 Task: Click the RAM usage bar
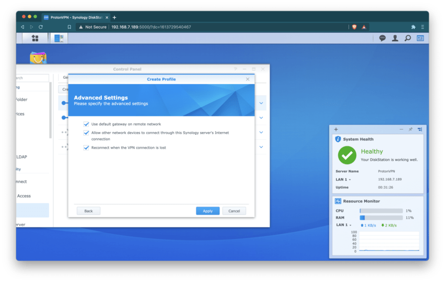click(x=381, y=218)
